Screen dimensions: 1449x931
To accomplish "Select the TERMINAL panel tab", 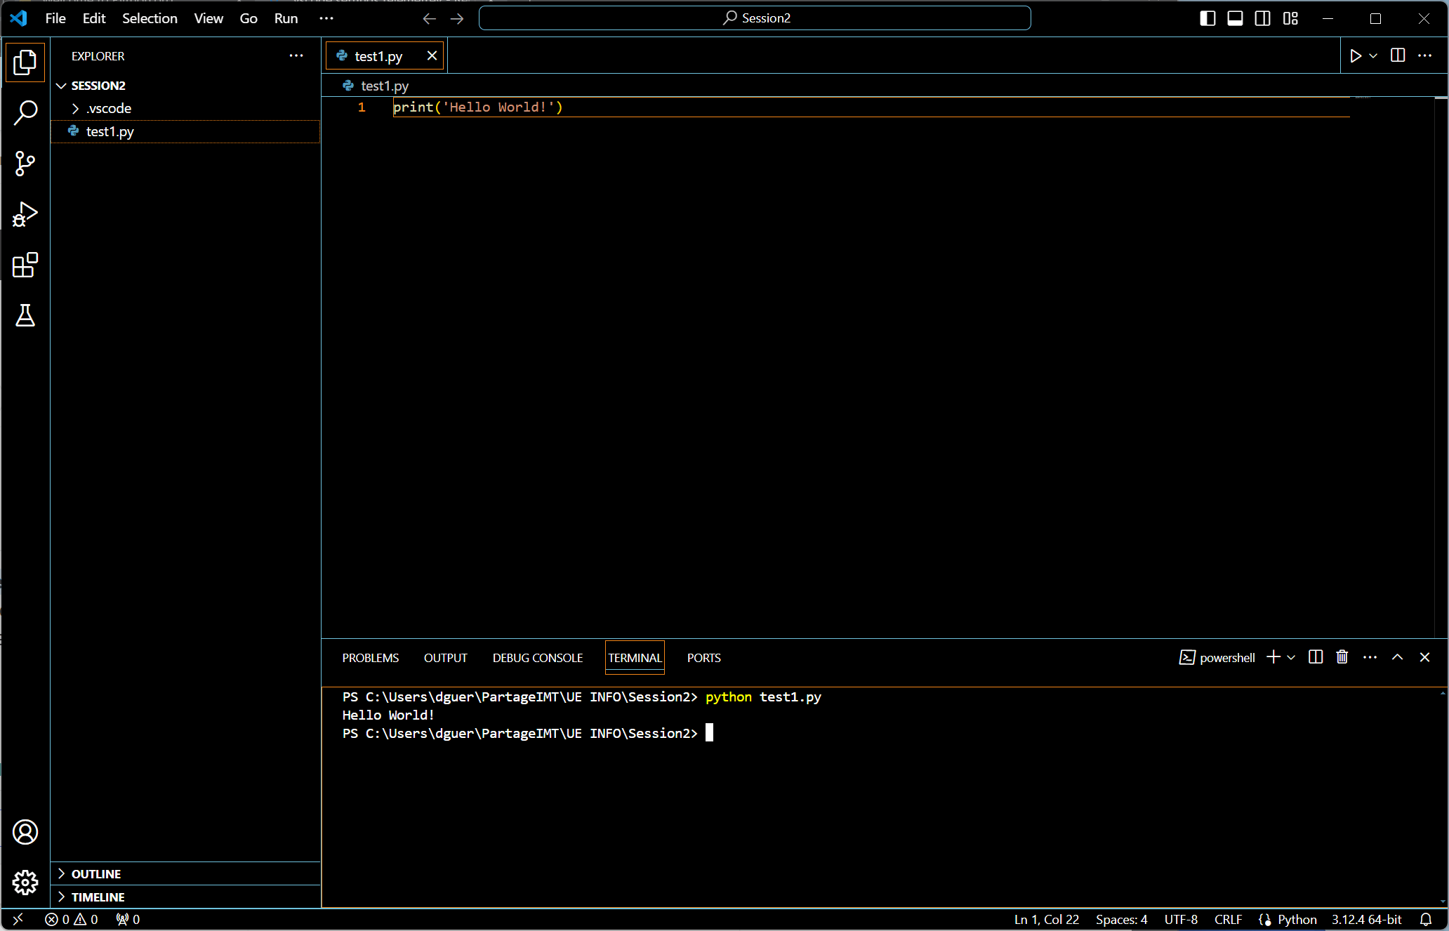I will click(x=635, y=658).
